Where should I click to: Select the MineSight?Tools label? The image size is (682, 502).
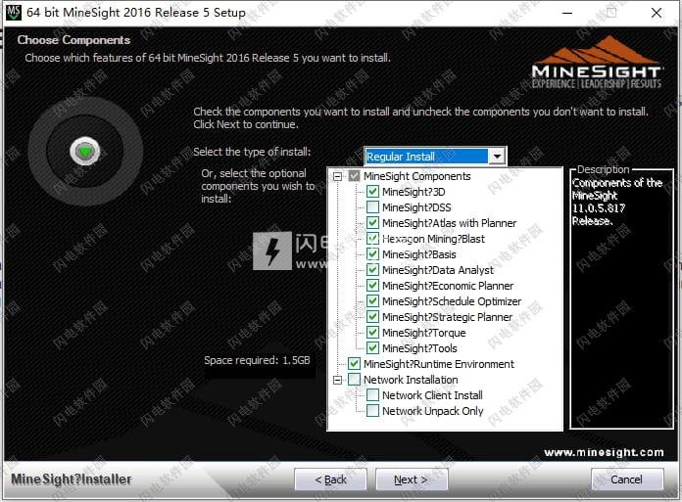[x=419, y=347]
